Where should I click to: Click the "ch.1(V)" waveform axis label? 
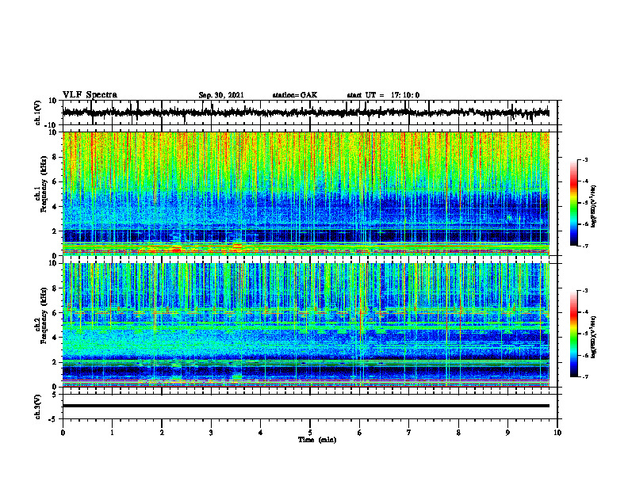click(x=37, y=113)
